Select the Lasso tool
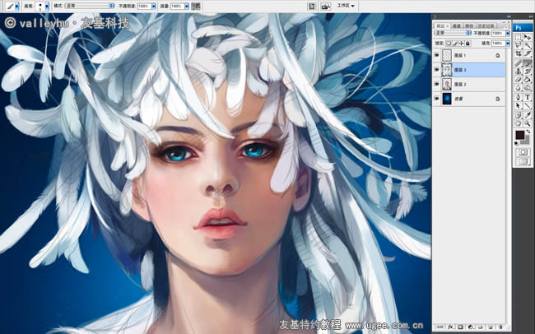This screenshot has width=535, height=334. [x=519, y=45]
